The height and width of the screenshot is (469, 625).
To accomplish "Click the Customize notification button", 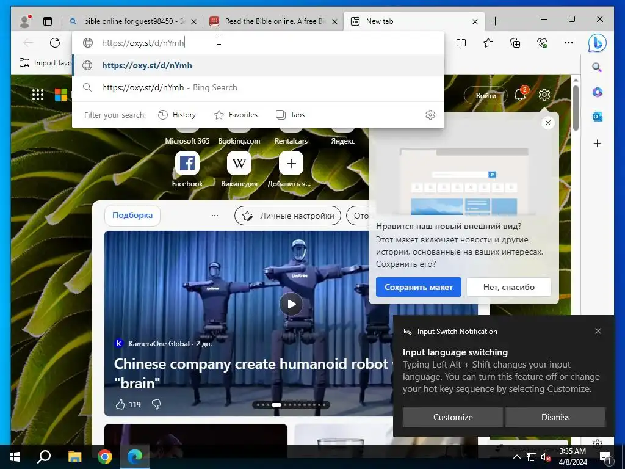I will (453, 417).
